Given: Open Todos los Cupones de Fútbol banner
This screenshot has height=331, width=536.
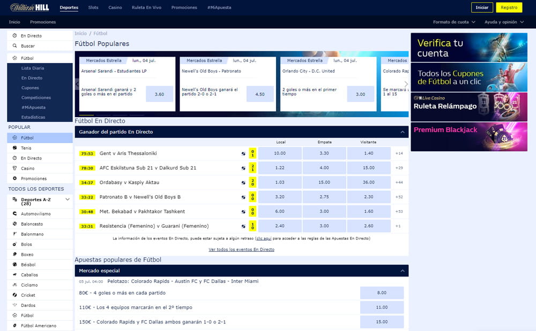Looking at the screenshot, I should click(x=469, y=77).
